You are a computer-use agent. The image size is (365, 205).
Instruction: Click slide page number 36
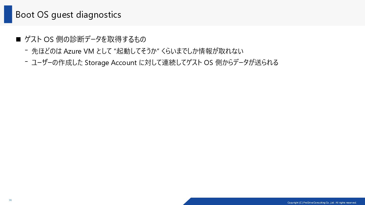10,200
